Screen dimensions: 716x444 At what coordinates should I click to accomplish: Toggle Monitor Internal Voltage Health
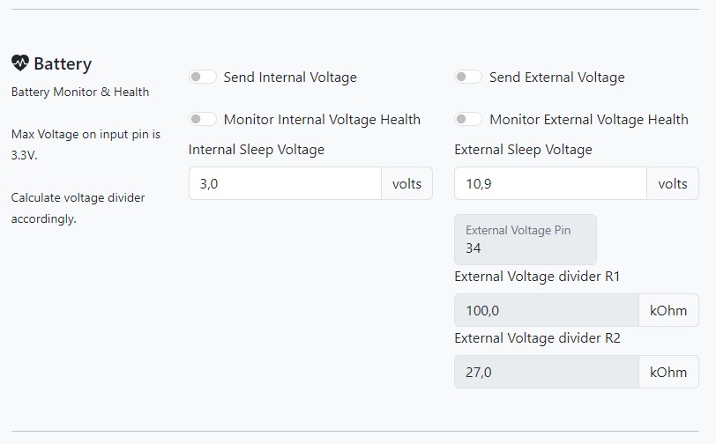tap(203, 119)
